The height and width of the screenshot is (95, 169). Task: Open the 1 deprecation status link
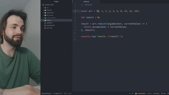click(x=141, y=93)
